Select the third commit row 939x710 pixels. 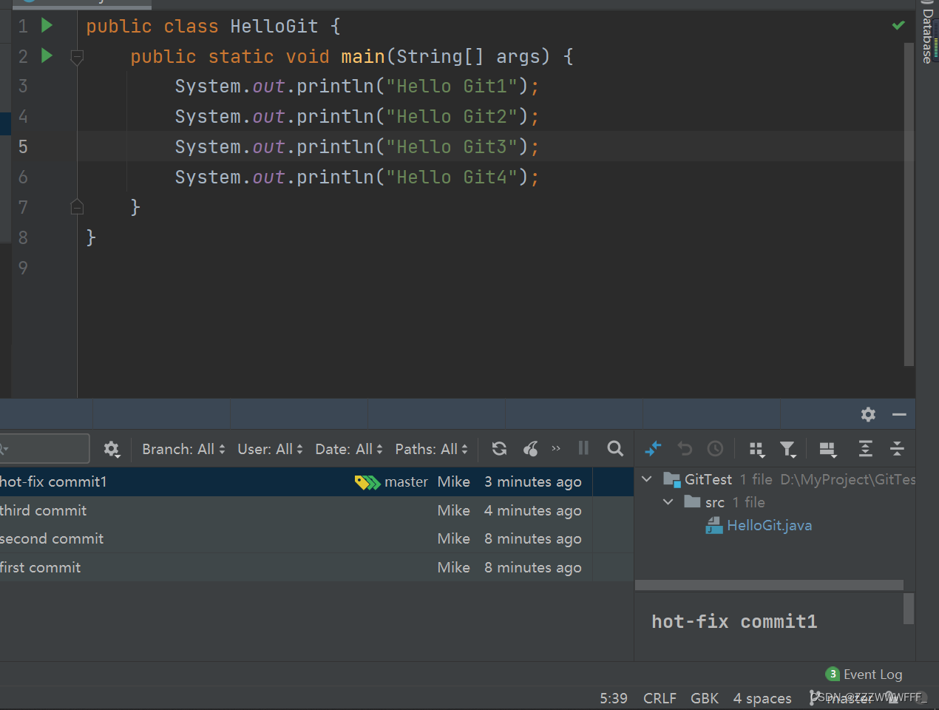pyautogui.click(x=316, y=510)
